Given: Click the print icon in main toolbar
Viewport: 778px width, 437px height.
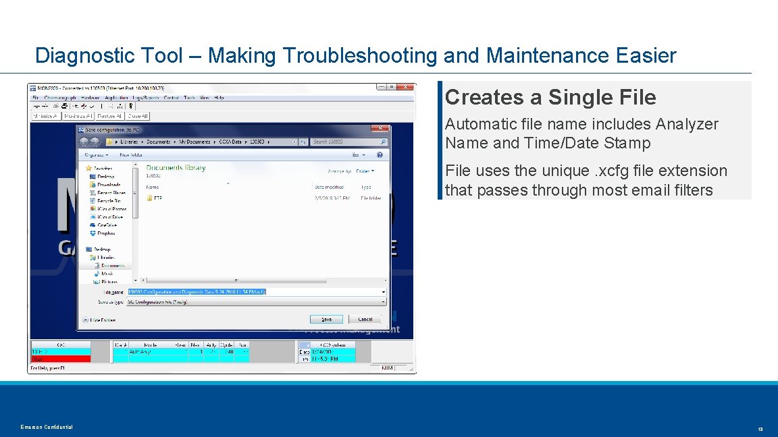Looking at the screenshot, I should 65,106.
